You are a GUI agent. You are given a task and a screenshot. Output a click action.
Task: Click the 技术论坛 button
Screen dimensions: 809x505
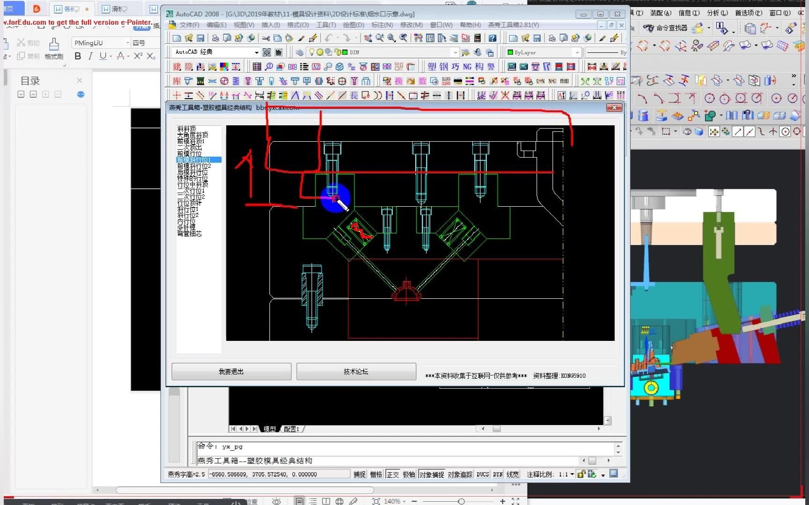point(356,372)
